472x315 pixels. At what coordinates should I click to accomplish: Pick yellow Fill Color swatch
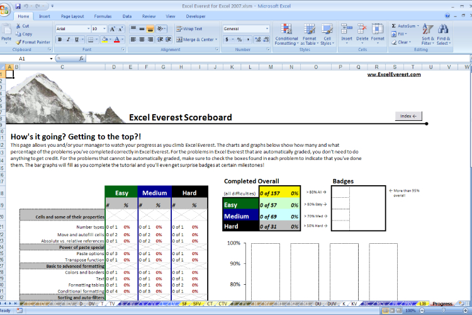click(104, 40)
